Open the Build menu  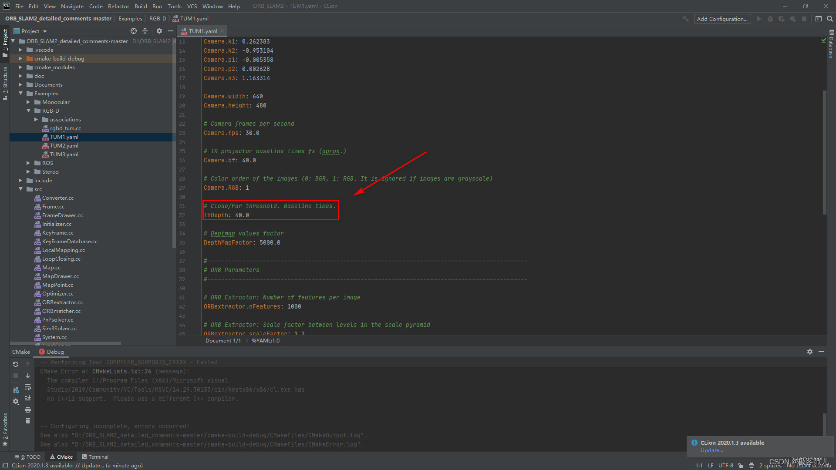coord(141,6)
